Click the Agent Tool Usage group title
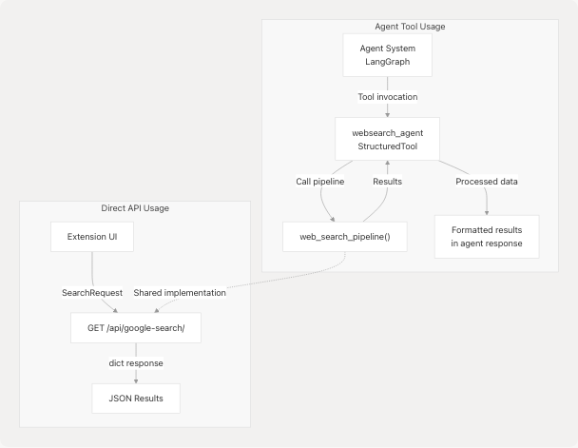The image size is (578, 448). point(410,27)
